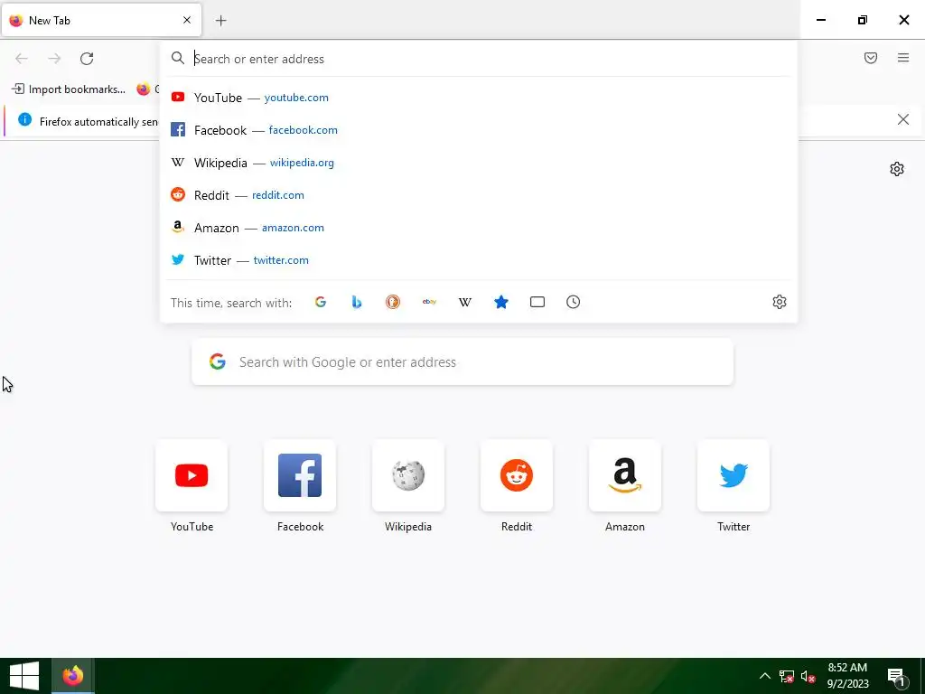Click the network status tray icon
The image size is (925, 694).
click(787, 676)
